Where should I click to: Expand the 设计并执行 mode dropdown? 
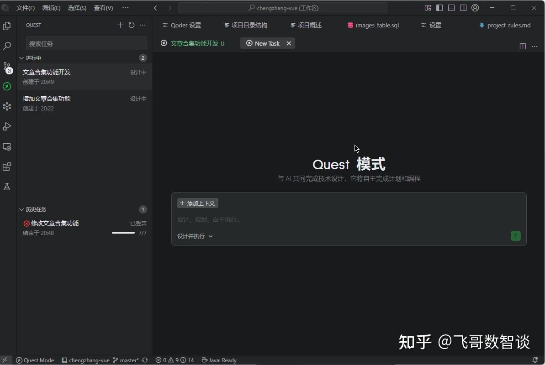tap(195, 236)
